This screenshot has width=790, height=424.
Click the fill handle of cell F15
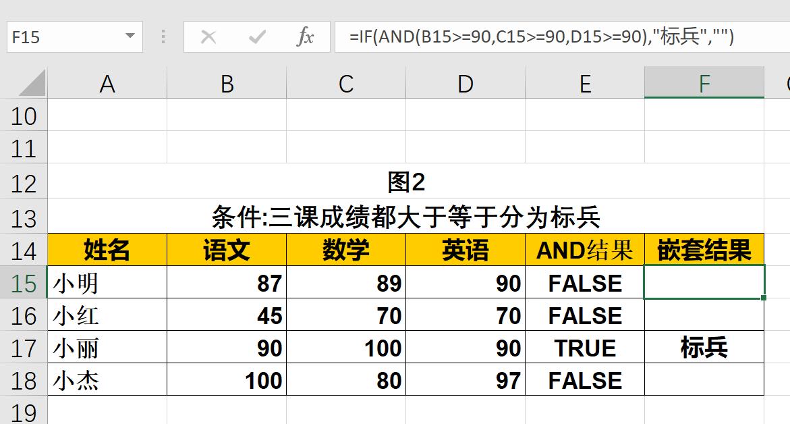point(764,298)
